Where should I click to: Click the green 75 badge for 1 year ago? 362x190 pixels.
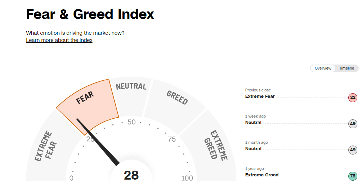(x=353, y=176)
